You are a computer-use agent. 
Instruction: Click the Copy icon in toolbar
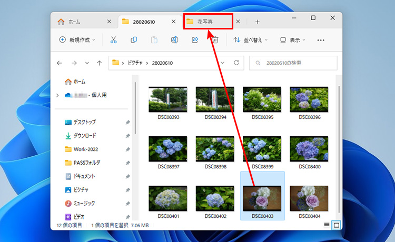point(134,40)
